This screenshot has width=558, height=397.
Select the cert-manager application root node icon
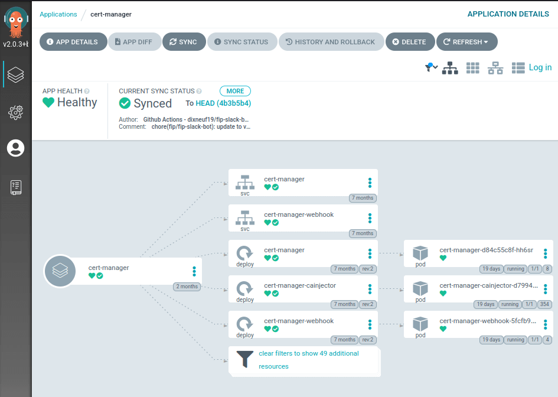[x=60, y=271]
